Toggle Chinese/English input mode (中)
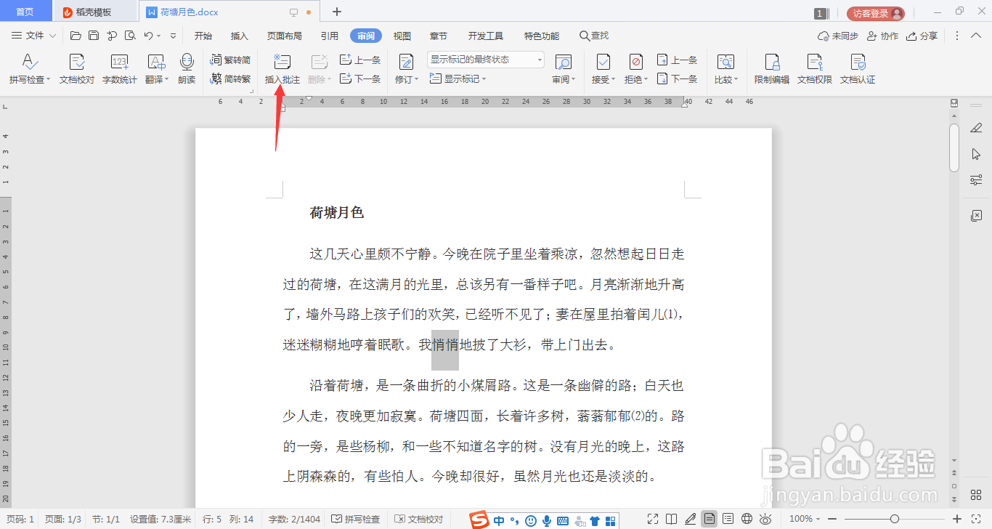992x529 pixels. 499,520
